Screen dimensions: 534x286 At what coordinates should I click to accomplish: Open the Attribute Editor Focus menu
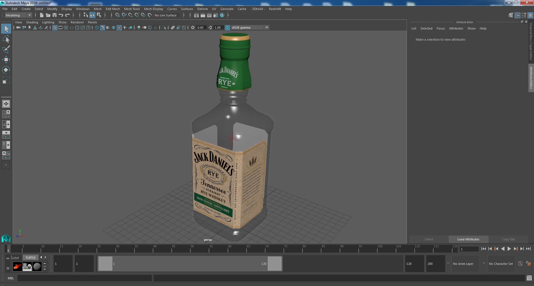tap(441, 28)
